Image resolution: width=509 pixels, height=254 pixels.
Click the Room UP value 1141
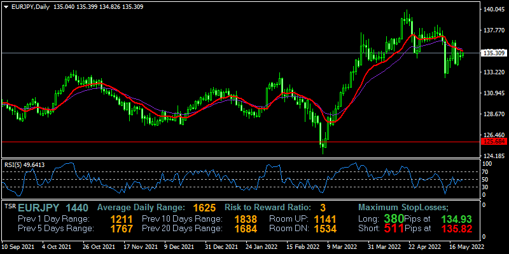pyautogui.click(x=325, y=218)
